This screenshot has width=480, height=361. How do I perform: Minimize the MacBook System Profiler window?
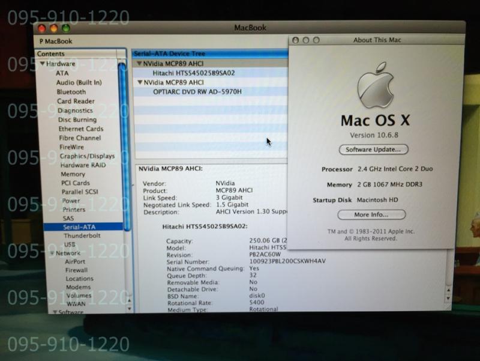[x=54, y=28]
